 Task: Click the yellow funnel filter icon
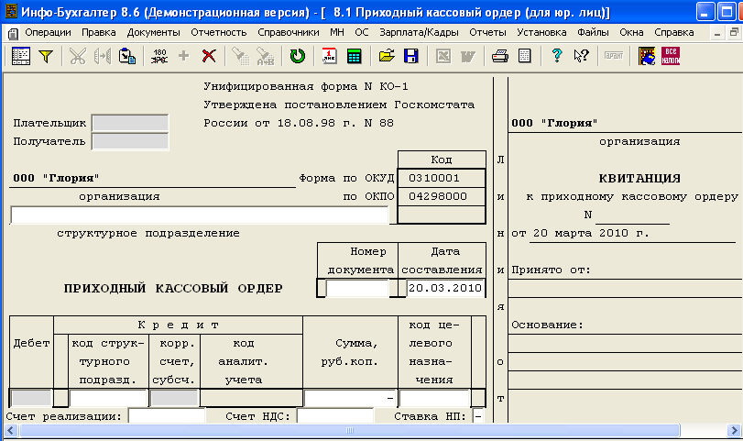[x=46, y=56]
